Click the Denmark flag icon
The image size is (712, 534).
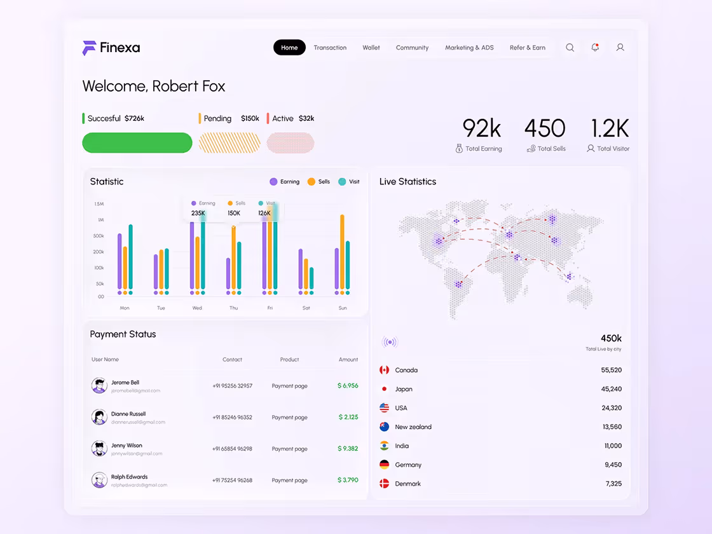383,484
